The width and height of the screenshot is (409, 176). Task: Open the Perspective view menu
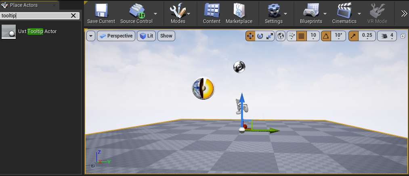coord(116,36)
